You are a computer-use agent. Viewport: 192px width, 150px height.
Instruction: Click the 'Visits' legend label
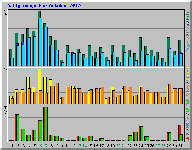[188, 74]
